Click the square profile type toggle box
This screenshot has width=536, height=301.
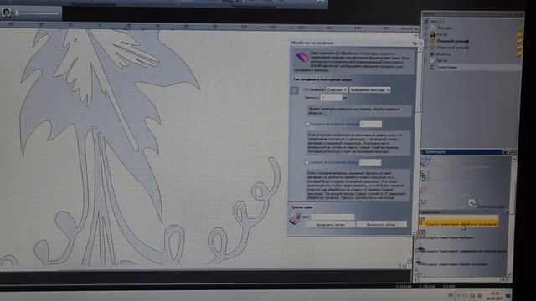pyautogui.click(x=295, y=90)
